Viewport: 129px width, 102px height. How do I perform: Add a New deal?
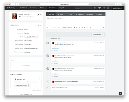pos(26,65)
